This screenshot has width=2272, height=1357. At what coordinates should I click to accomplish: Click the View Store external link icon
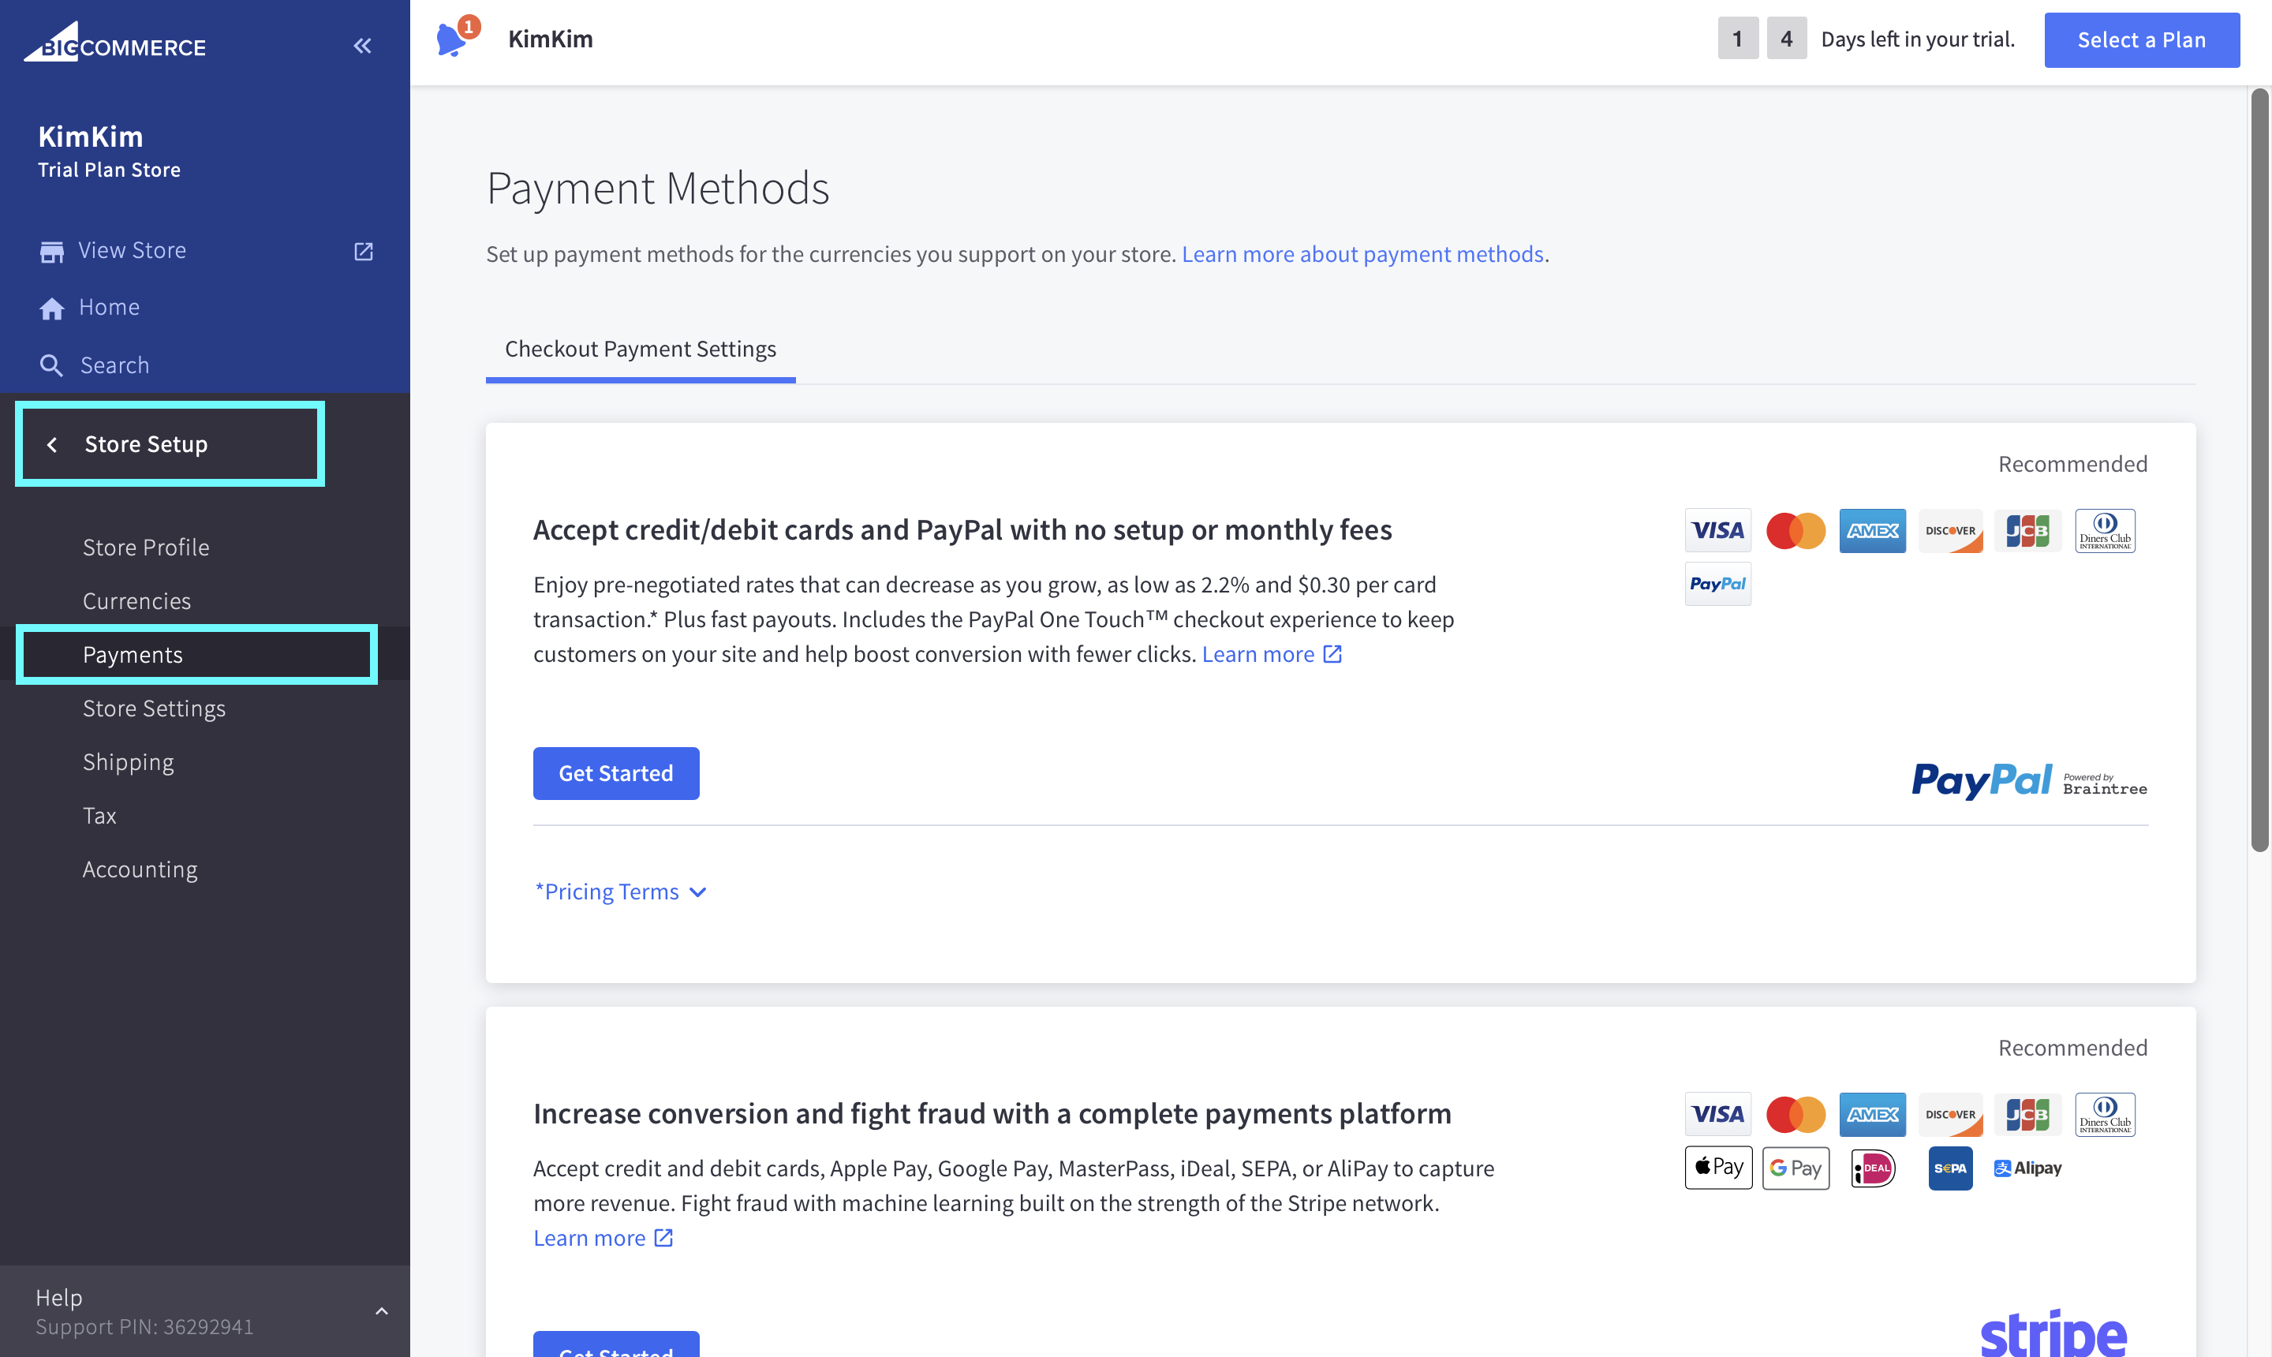[364, 251]
